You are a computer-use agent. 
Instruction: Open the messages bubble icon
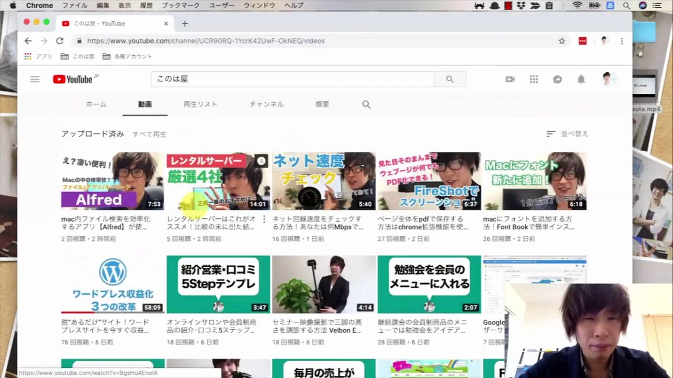click(x=557, y=79)
